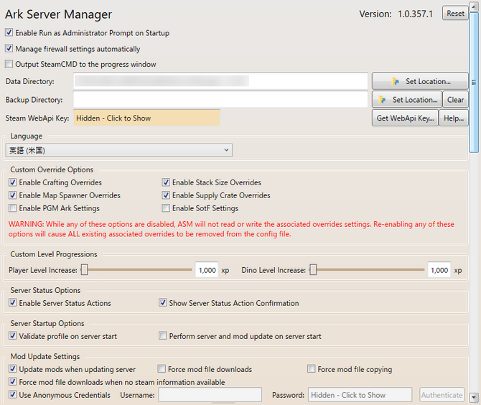This screenshot has width=481, height=405.
Task: Click the Data Directory text field
Action: pyautogui.click(x=220, y=81)
